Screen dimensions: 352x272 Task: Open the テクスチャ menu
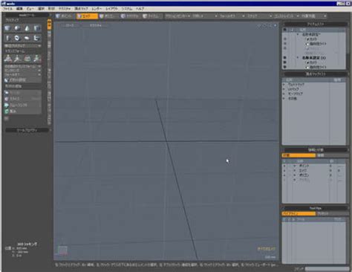65,9
